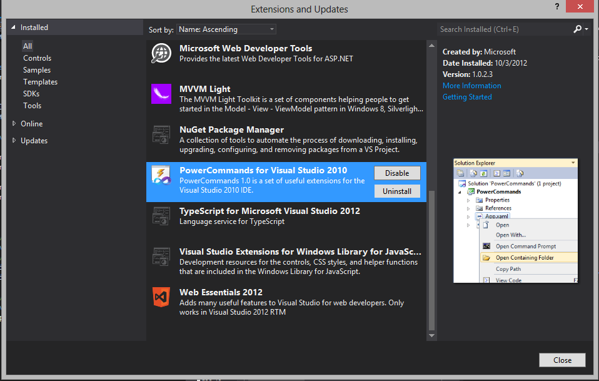Click the MVVM Light purple feather icon

pos(161,94)
